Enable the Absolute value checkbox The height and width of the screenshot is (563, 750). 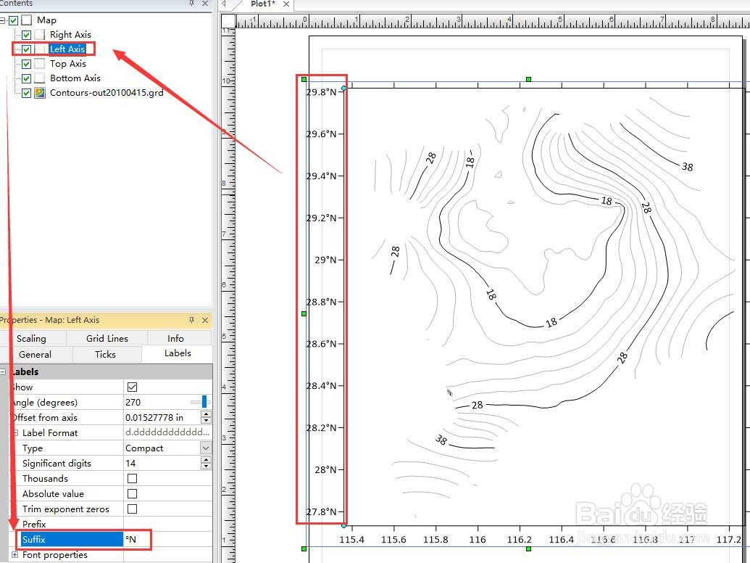tap(133, 493)
